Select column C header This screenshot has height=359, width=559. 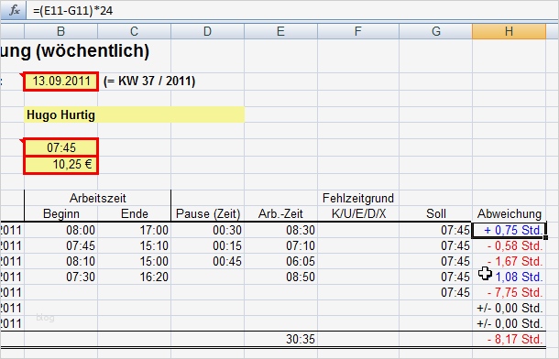click(135, 31)
